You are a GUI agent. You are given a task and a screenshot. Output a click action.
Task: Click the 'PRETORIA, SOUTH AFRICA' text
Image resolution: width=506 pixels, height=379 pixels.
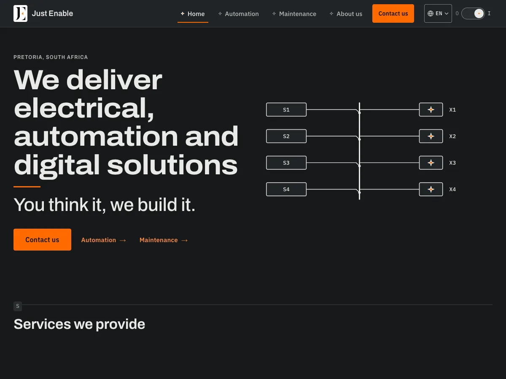click(51, 57)
